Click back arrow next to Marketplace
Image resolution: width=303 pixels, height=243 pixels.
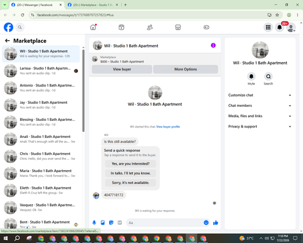tap(7, 41)
